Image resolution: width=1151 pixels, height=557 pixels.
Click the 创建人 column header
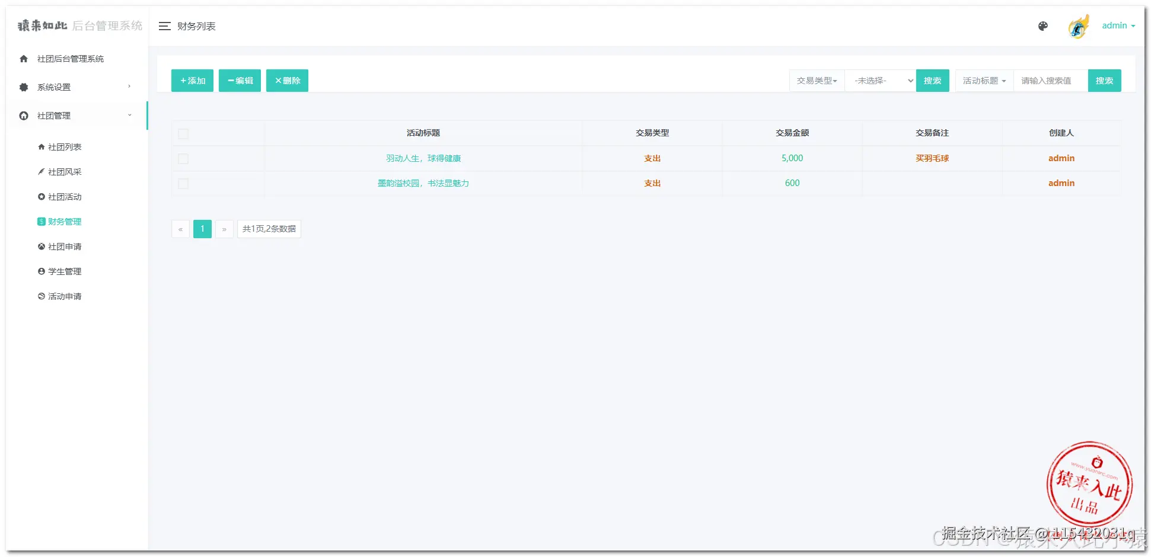(1061, 133)
